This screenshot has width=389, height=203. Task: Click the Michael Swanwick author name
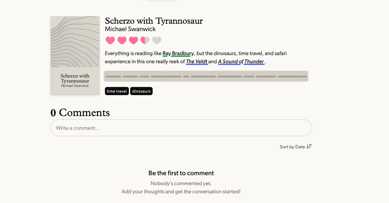[x=130, y=29]
